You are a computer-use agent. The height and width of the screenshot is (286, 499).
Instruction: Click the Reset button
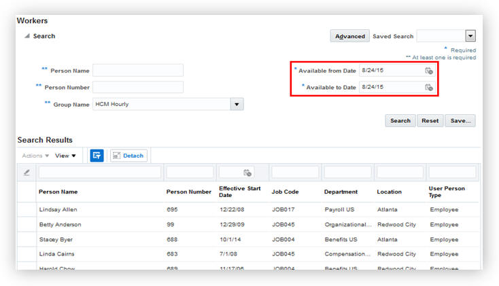click(x=430, y=120)
